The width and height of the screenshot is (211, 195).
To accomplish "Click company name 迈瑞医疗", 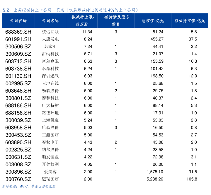I will (50, 179).
